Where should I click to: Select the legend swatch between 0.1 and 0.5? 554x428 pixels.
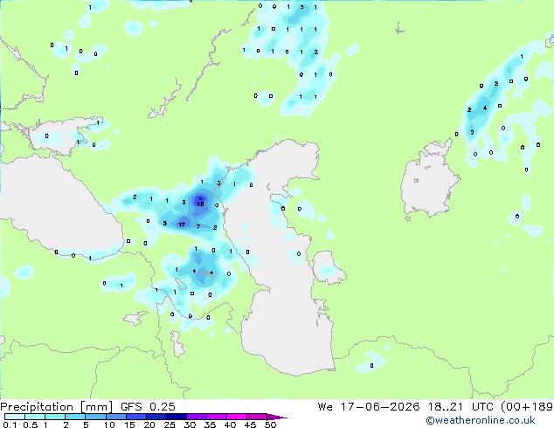click(x=15, y=417)
